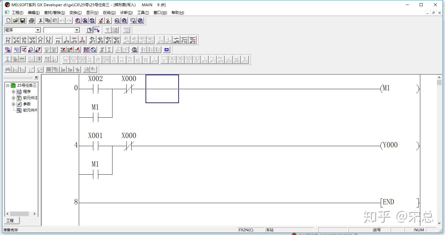This screenshot has height=235, width=445.
Task: Insert normally open contact F5
Action: click(x=8, y=40)
